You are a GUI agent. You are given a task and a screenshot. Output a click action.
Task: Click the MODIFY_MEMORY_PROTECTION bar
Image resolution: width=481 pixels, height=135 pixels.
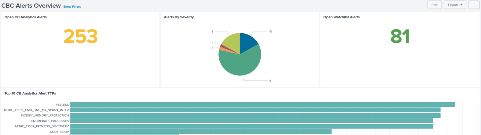255,115
